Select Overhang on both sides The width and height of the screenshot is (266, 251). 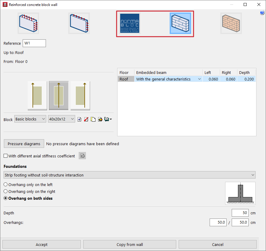tap(6, 198)
